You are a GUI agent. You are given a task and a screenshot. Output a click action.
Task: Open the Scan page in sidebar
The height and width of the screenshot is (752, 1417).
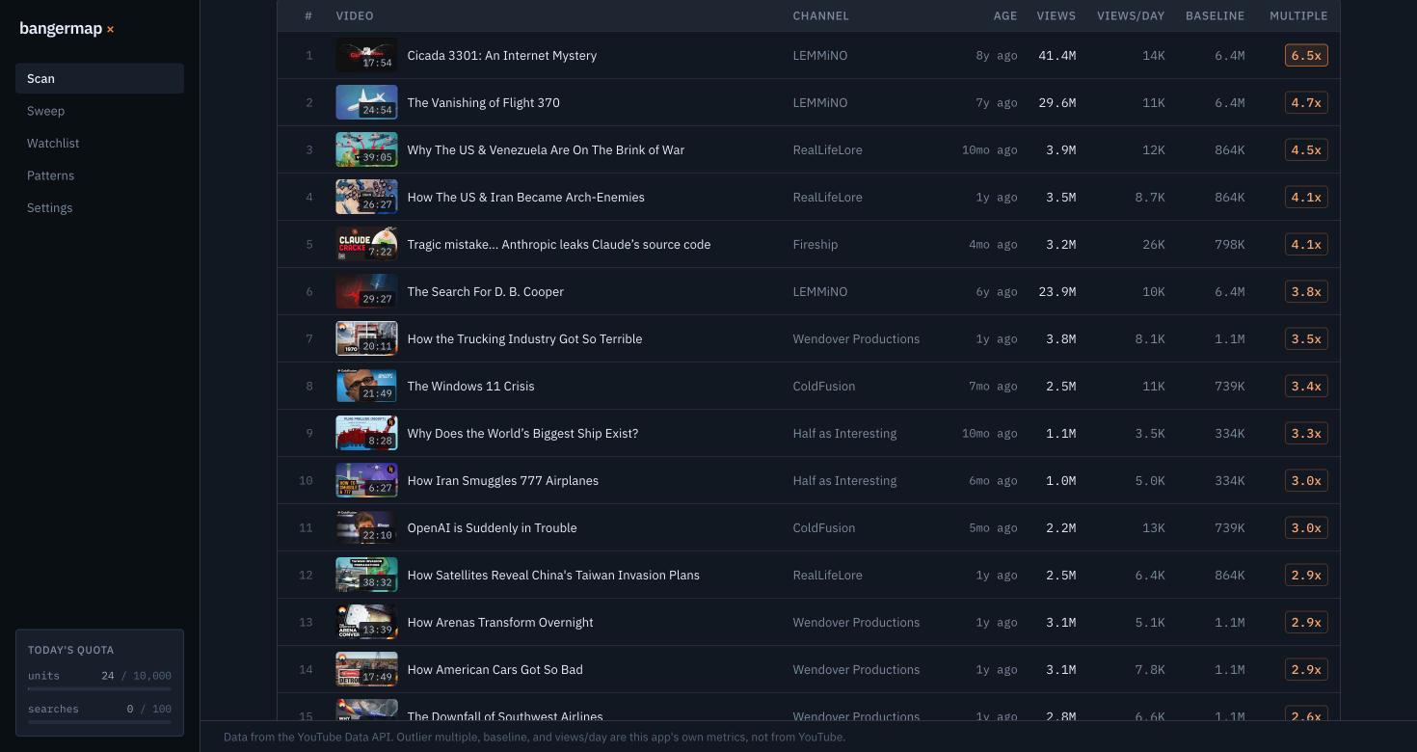[99, 79]
